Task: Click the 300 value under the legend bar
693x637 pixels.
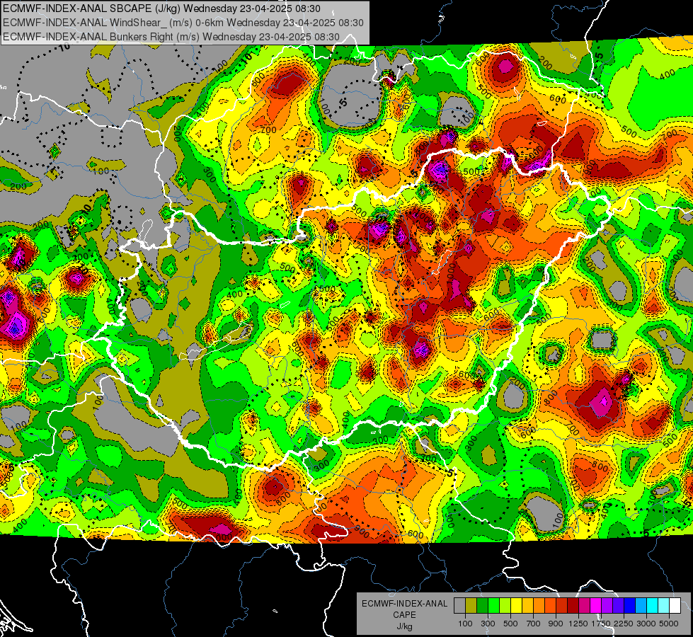Action: click(488, 624)
